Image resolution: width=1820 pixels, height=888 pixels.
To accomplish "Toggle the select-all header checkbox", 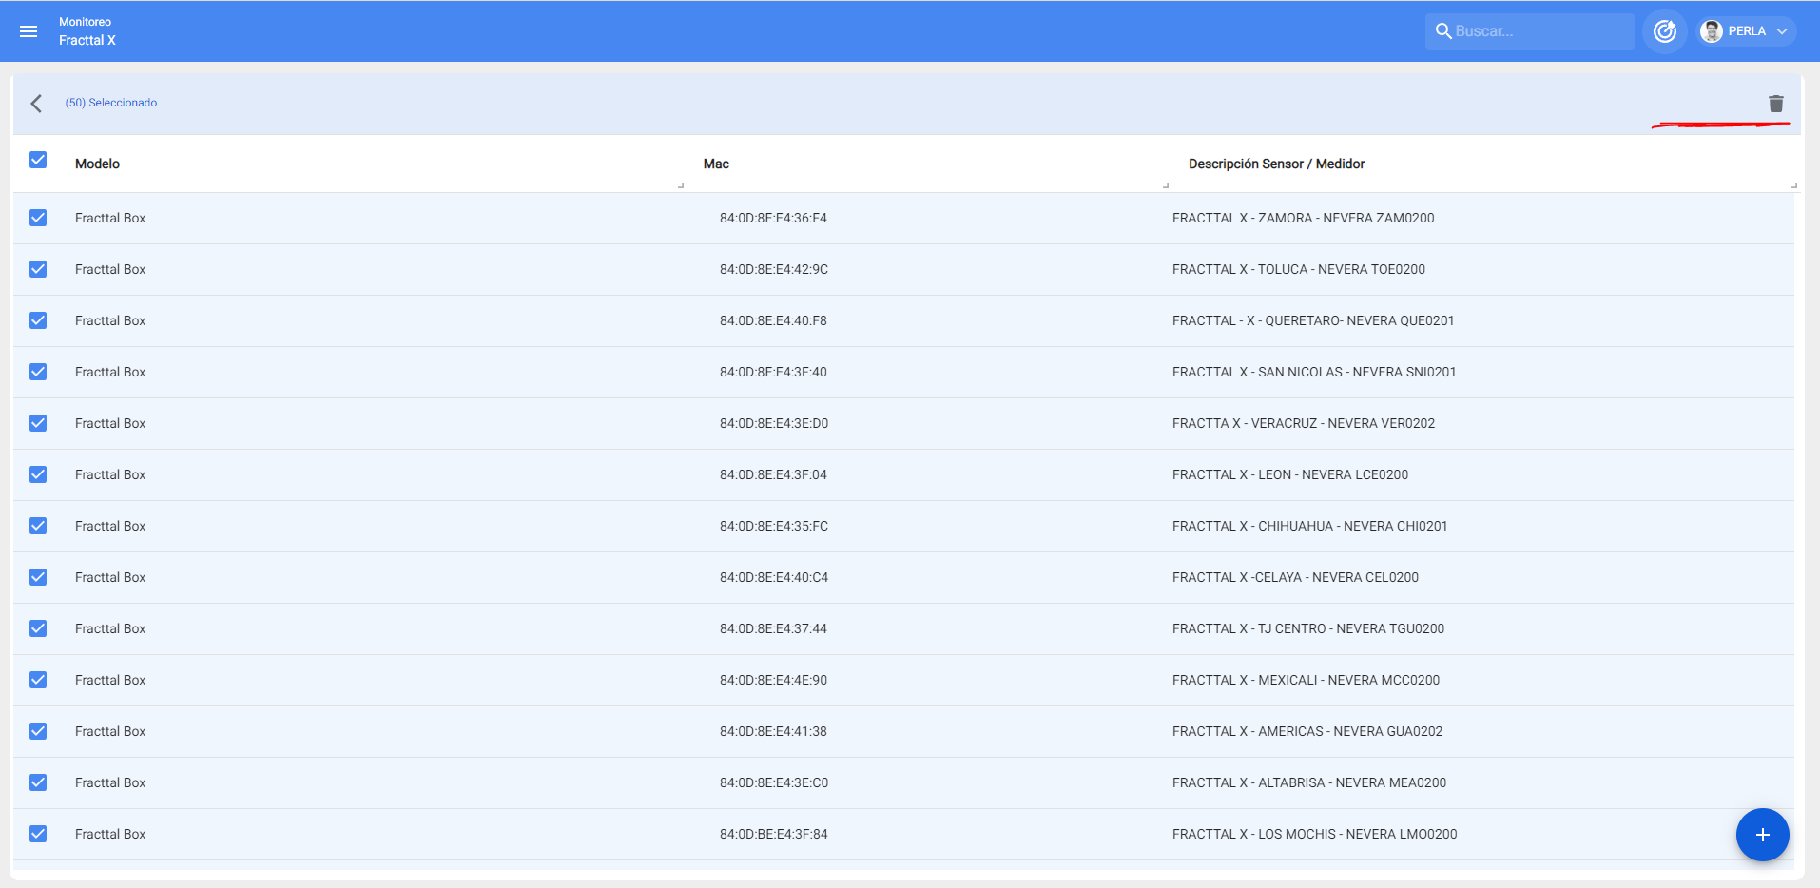I will (38, 160).
